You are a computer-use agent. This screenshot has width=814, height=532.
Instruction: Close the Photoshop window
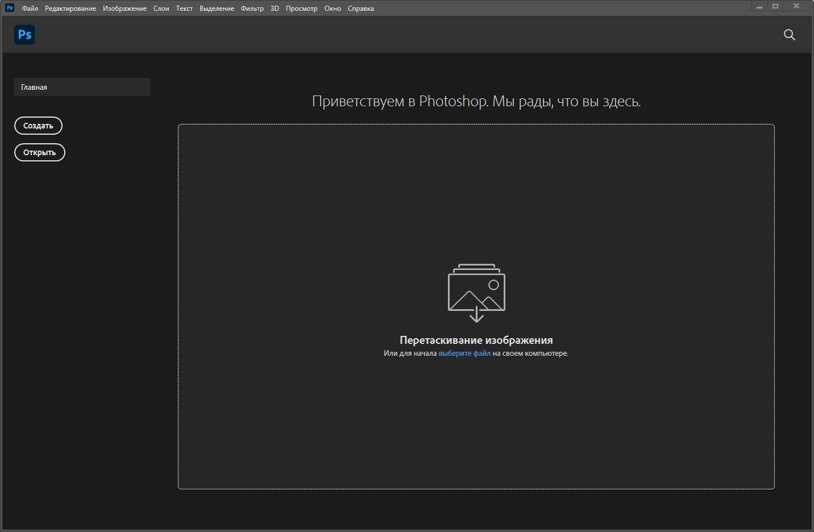point(798,6)
